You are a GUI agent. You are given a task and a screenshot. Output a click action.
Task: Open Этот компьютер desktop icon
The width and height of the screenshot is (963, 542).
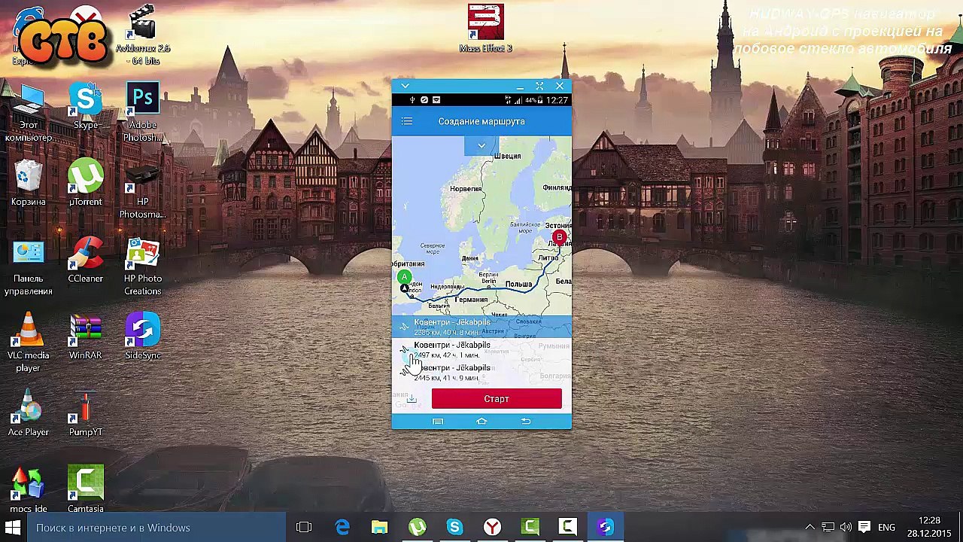[29, 113]
